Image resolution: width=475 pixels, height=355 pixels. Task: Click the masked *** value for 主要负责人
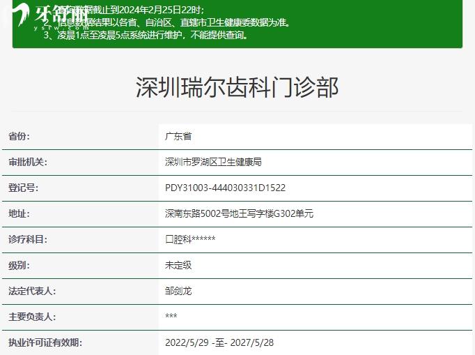171,316
